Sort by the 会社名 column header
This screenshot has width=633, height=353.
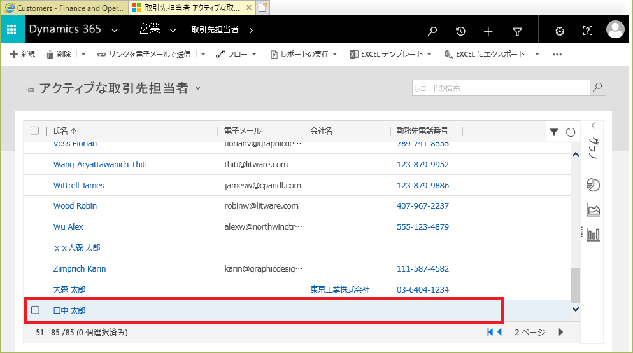322,131
